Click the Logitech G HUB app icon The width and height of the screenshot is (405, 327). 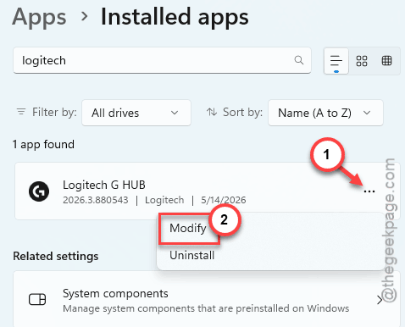coord(39,191)
